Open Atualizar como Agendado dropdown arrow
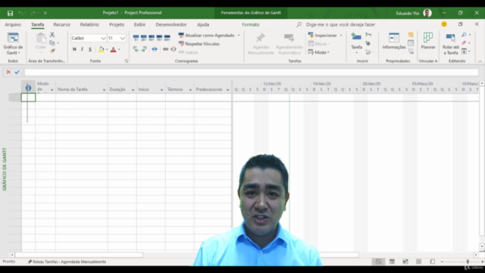 239,36
